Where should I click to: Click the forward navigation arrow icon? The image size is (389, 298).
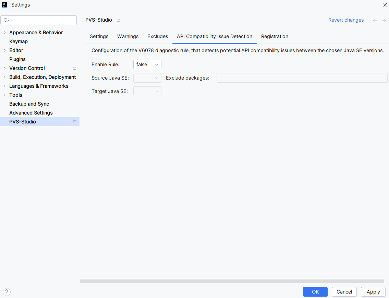[384, 21]
